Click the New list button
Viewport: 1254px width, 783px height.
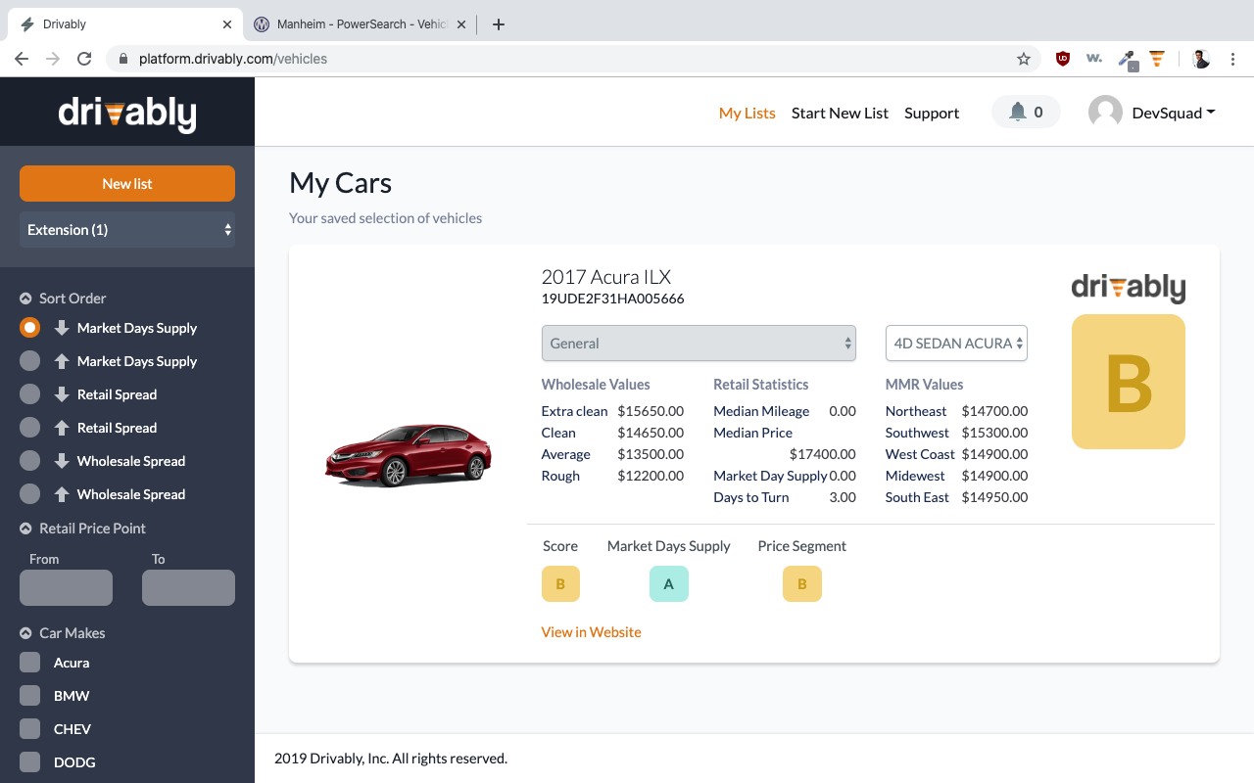(x=127, y=184)
